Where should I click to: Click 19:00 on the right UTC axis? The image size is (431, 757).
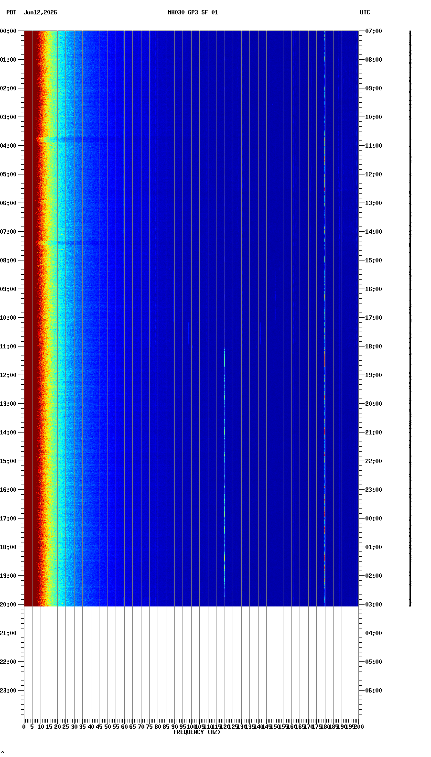374,375
